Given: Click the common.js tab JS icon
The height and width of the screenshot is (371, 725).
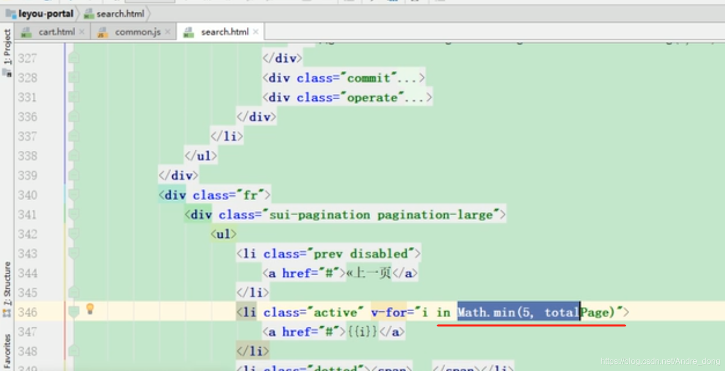Looking at the screenshot, I should click(103, 32).
